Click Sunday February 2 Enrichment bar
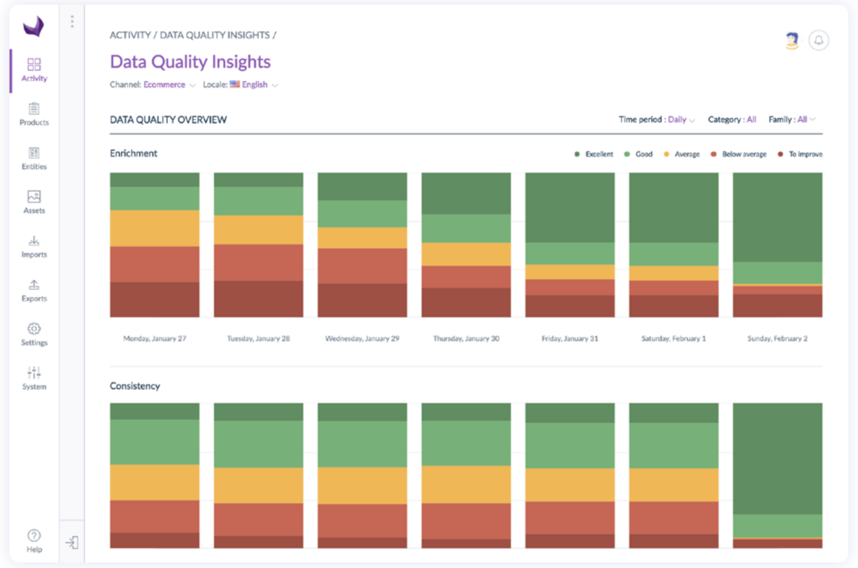This screenshot has width=858, height=568. click(x=777, y=244)
